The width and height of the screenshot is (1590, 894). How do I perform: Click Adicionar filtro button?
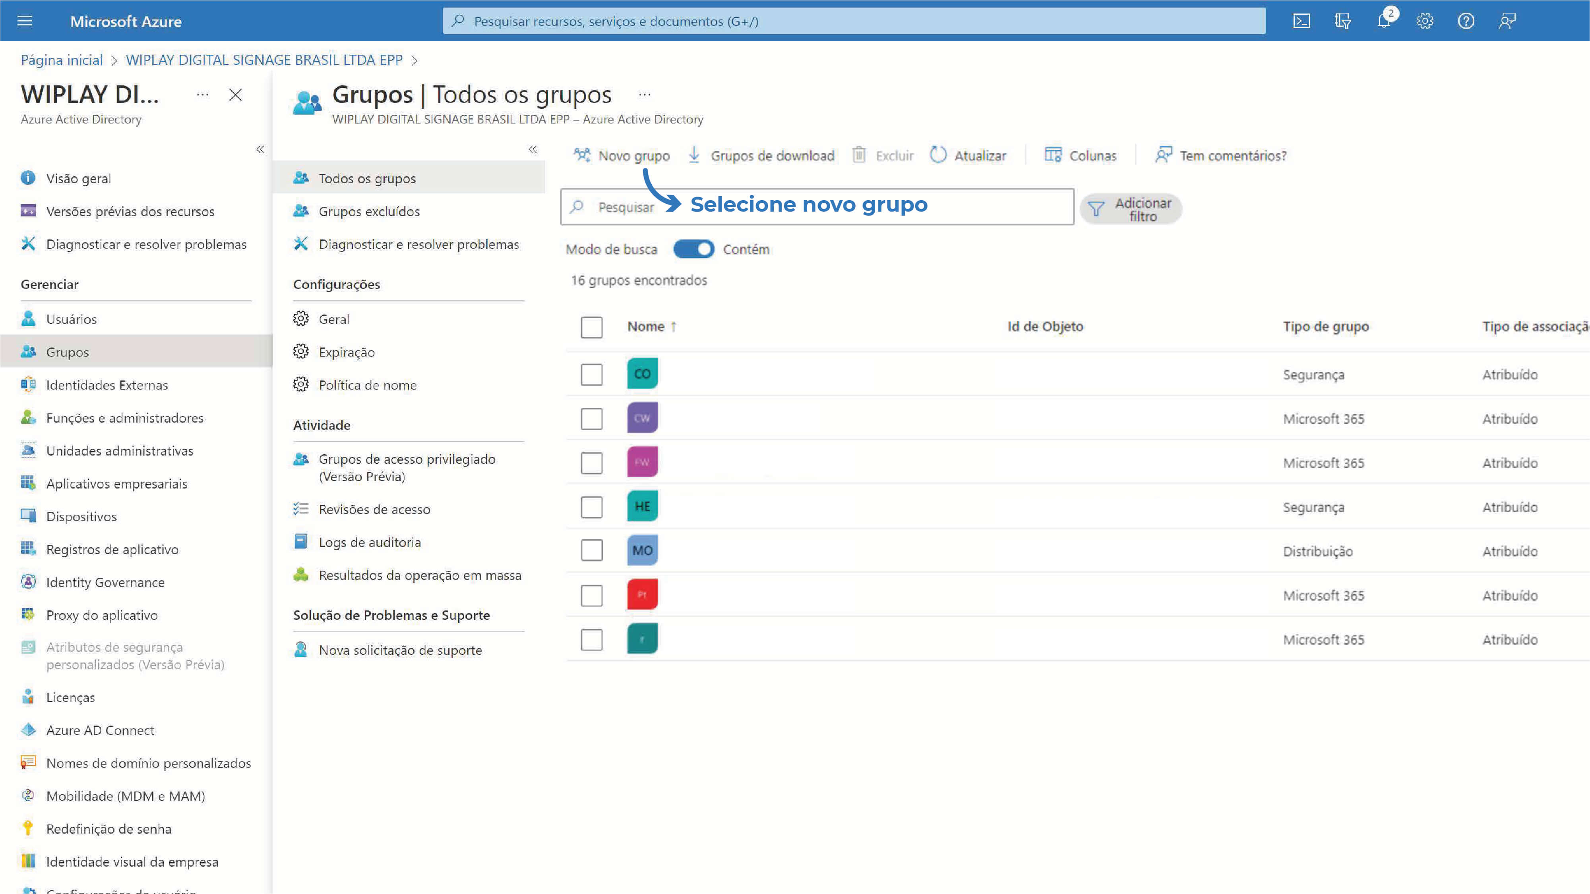1131,209
